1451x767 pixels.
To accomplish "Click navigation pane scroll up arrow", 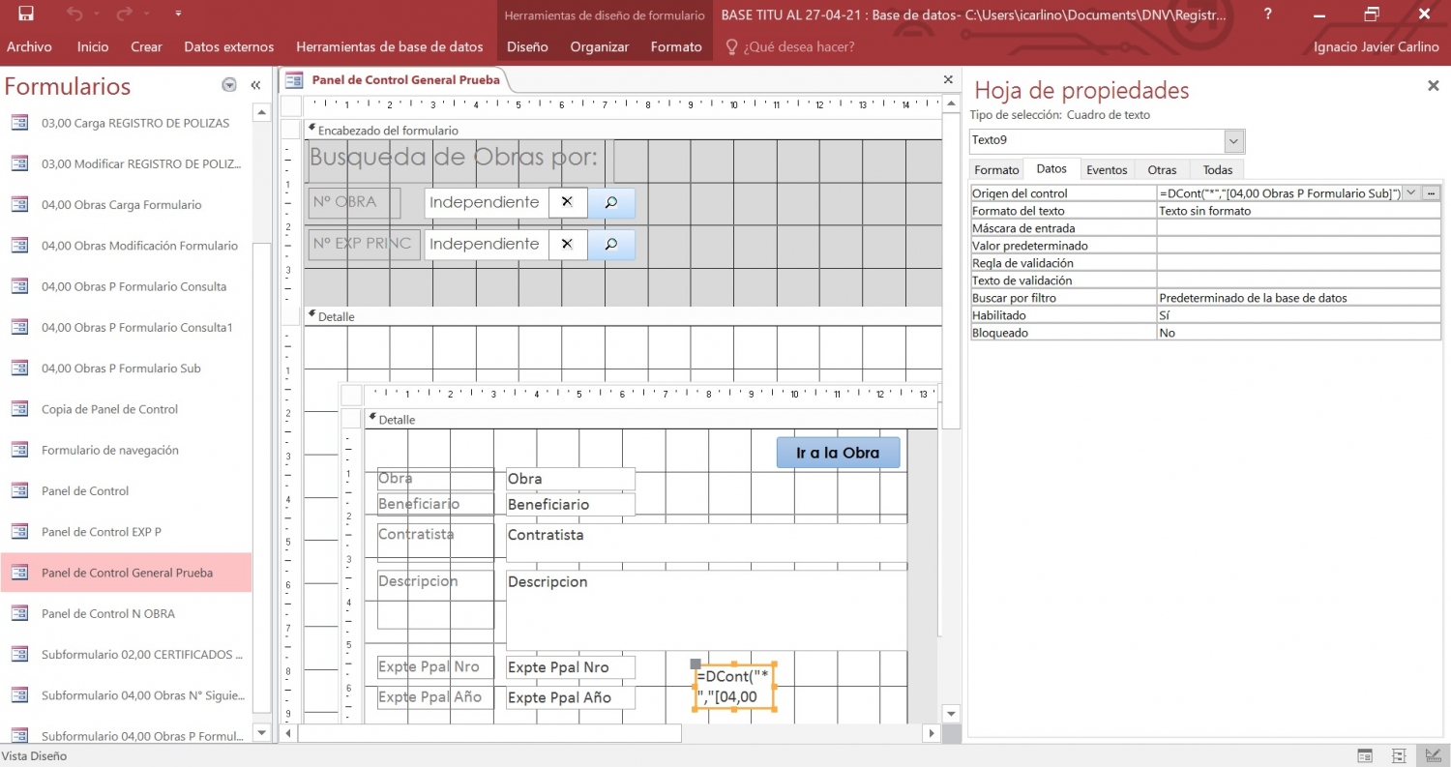I will 261,112.
